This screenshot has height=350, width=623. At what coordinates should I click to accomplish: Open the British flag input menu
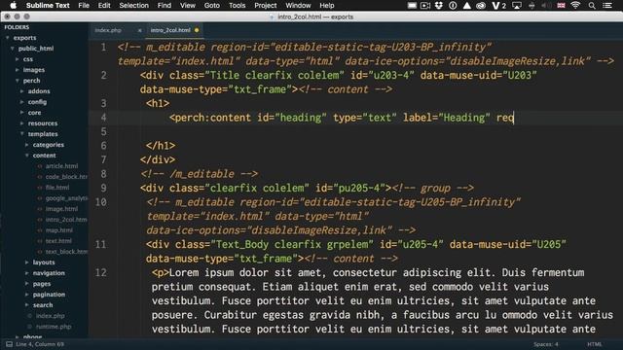561,5
